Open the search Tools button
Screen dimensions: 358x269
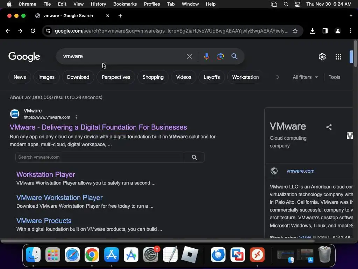pos(334,77)
